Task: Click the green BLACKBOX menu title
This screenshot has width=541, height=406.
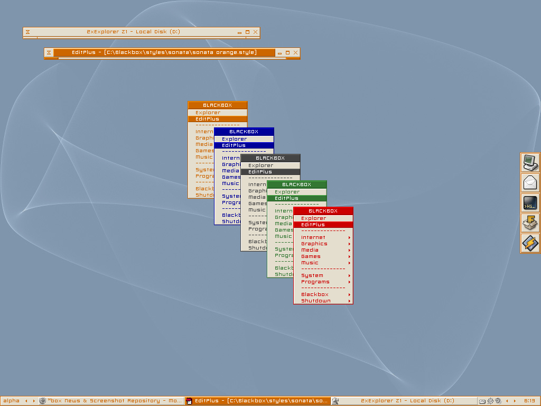Action: click(x=297, y=184)
